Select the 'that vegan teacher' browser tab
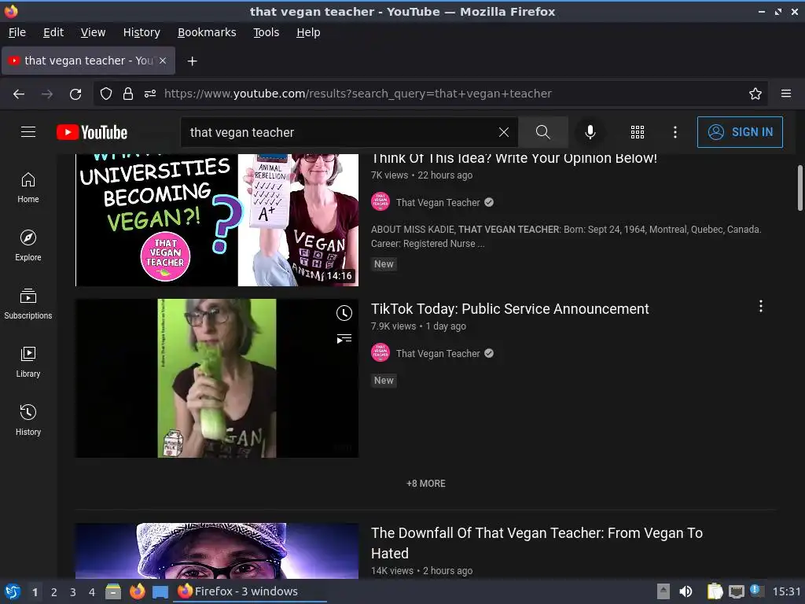The width and height of the screenshot is (805, 604). point(89,61)
